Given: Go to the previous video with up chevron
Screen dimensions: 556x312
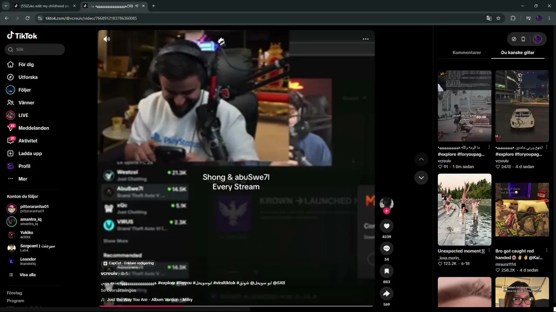Looking at the screenshot, I should pyautogui.click(x=421, y=159).
